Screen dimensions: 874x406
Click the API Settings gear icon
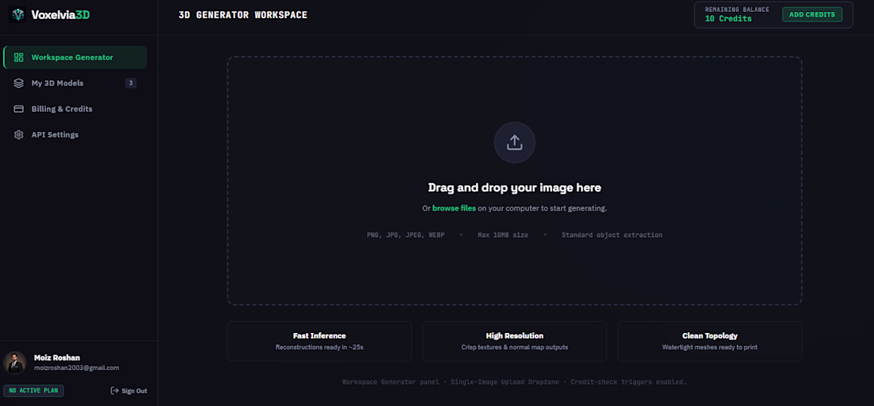[18, 134]
